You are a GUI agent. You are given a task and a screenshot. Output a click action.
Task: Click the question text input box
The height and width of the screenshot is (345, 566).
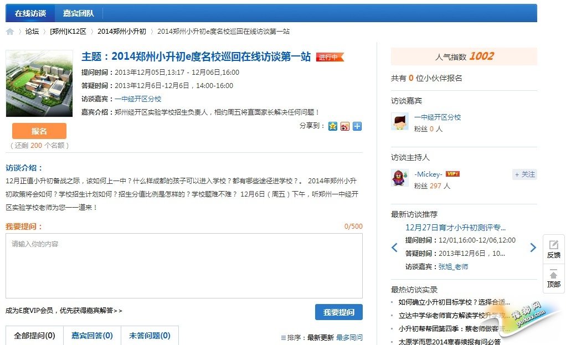coord(184,266)
